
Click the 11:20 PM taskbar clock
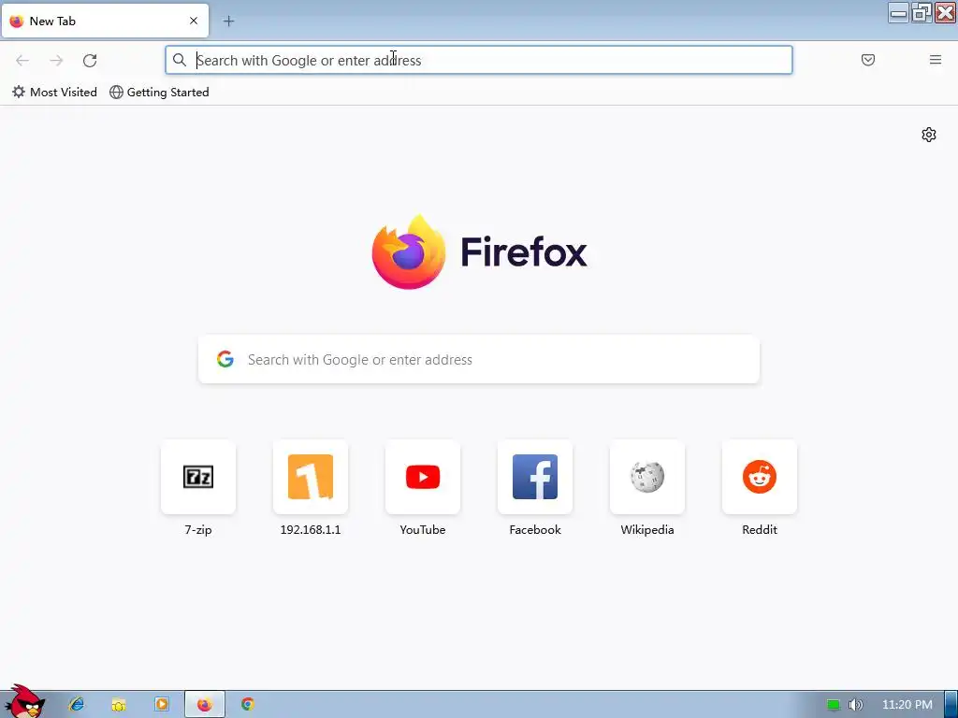pyautogui.click(x=907, y=705)
